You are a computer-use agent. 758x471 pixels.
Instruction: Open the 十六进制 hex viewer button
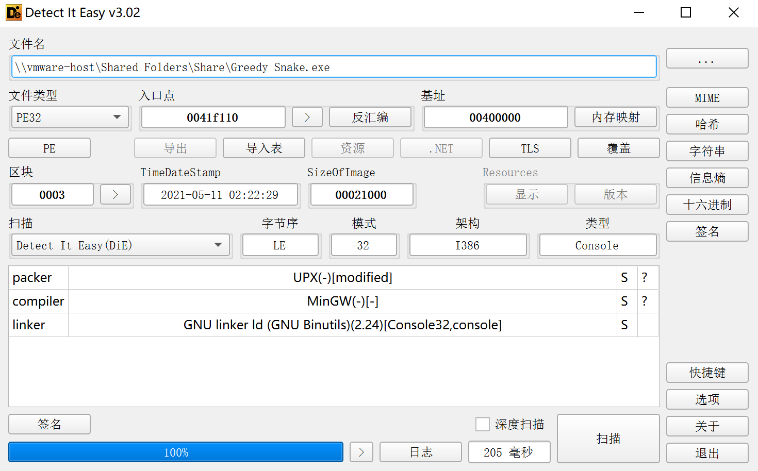tap(707, 205)
